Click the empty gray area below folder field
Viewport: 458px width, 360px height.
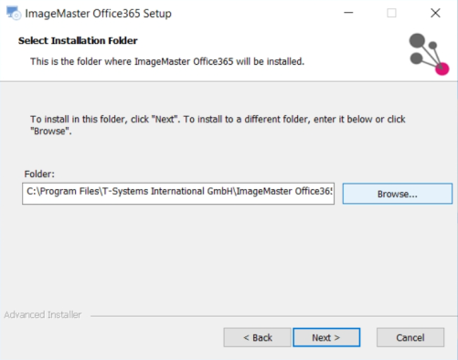tap(229, 256)
